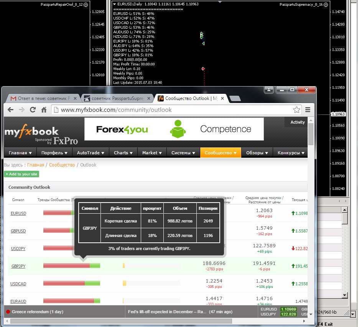Screen dimensions: 359x327
Task: Open the USDJPY symbol link
Action: click(18, 249)
